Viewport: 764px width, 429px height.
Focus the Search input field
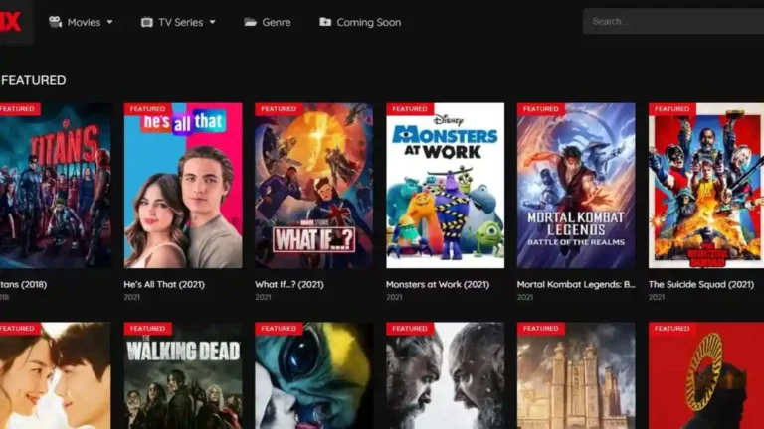click(x=673, y=22)
